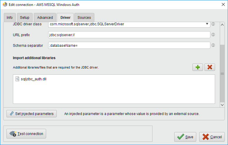This screenshot has height=145, width=228.
Task: Open the Setup tab
Action: (25, 18)
